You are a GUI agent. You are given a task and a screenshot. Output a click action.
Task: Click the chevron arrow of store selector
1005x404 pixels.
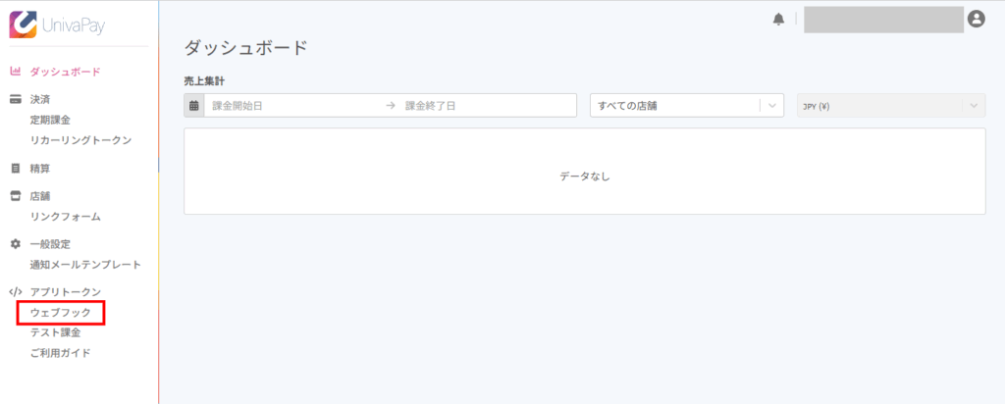[771, 106]
